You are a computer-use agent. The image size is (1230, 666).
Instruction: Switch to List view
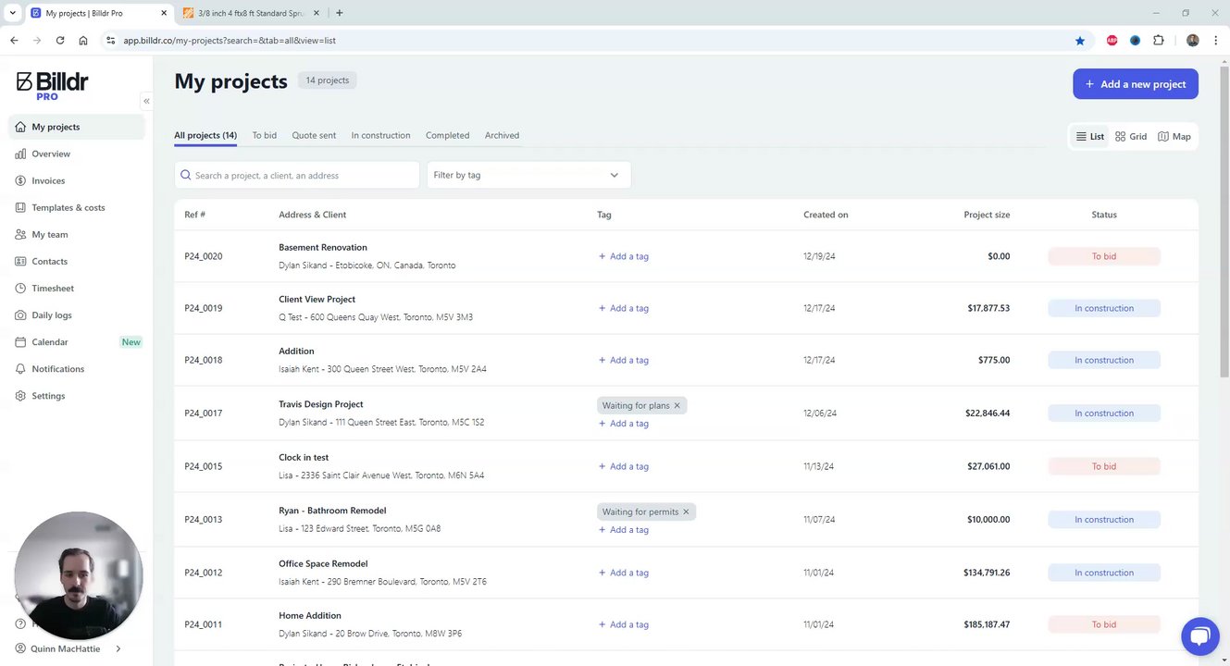pos(1089,136)
